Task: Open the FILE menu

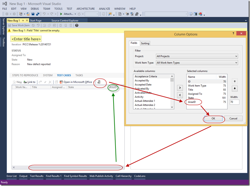Action: point(5,9)
